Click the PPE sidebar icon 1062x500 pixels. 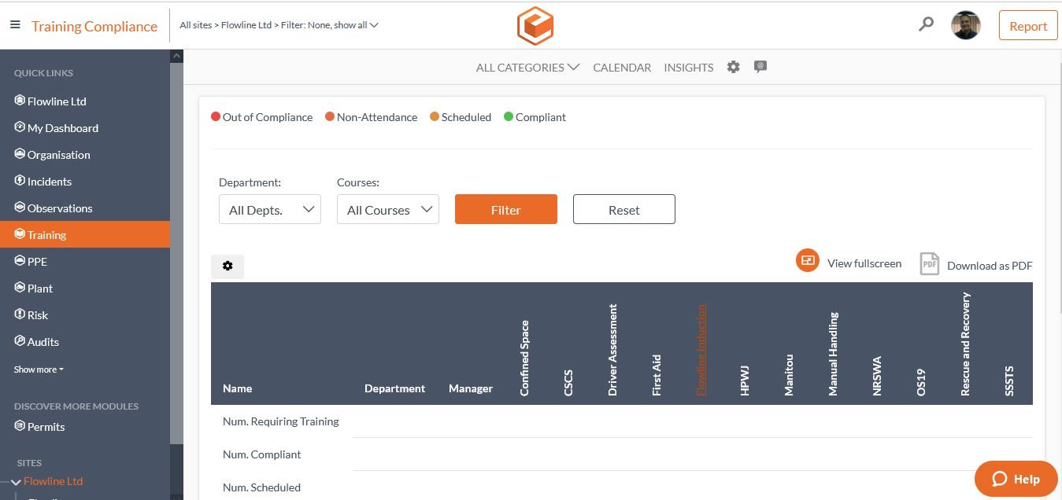[20, 261]
